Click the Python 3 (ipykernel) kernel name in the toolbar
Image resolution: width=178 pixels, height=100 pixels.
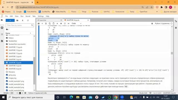(162, 23)
